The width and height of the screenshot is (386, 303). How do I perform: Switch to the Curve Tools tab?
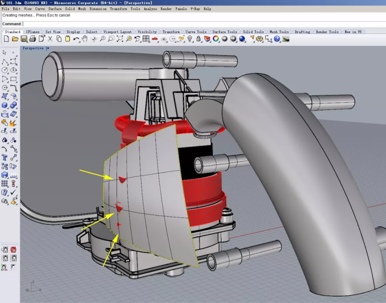196,32
